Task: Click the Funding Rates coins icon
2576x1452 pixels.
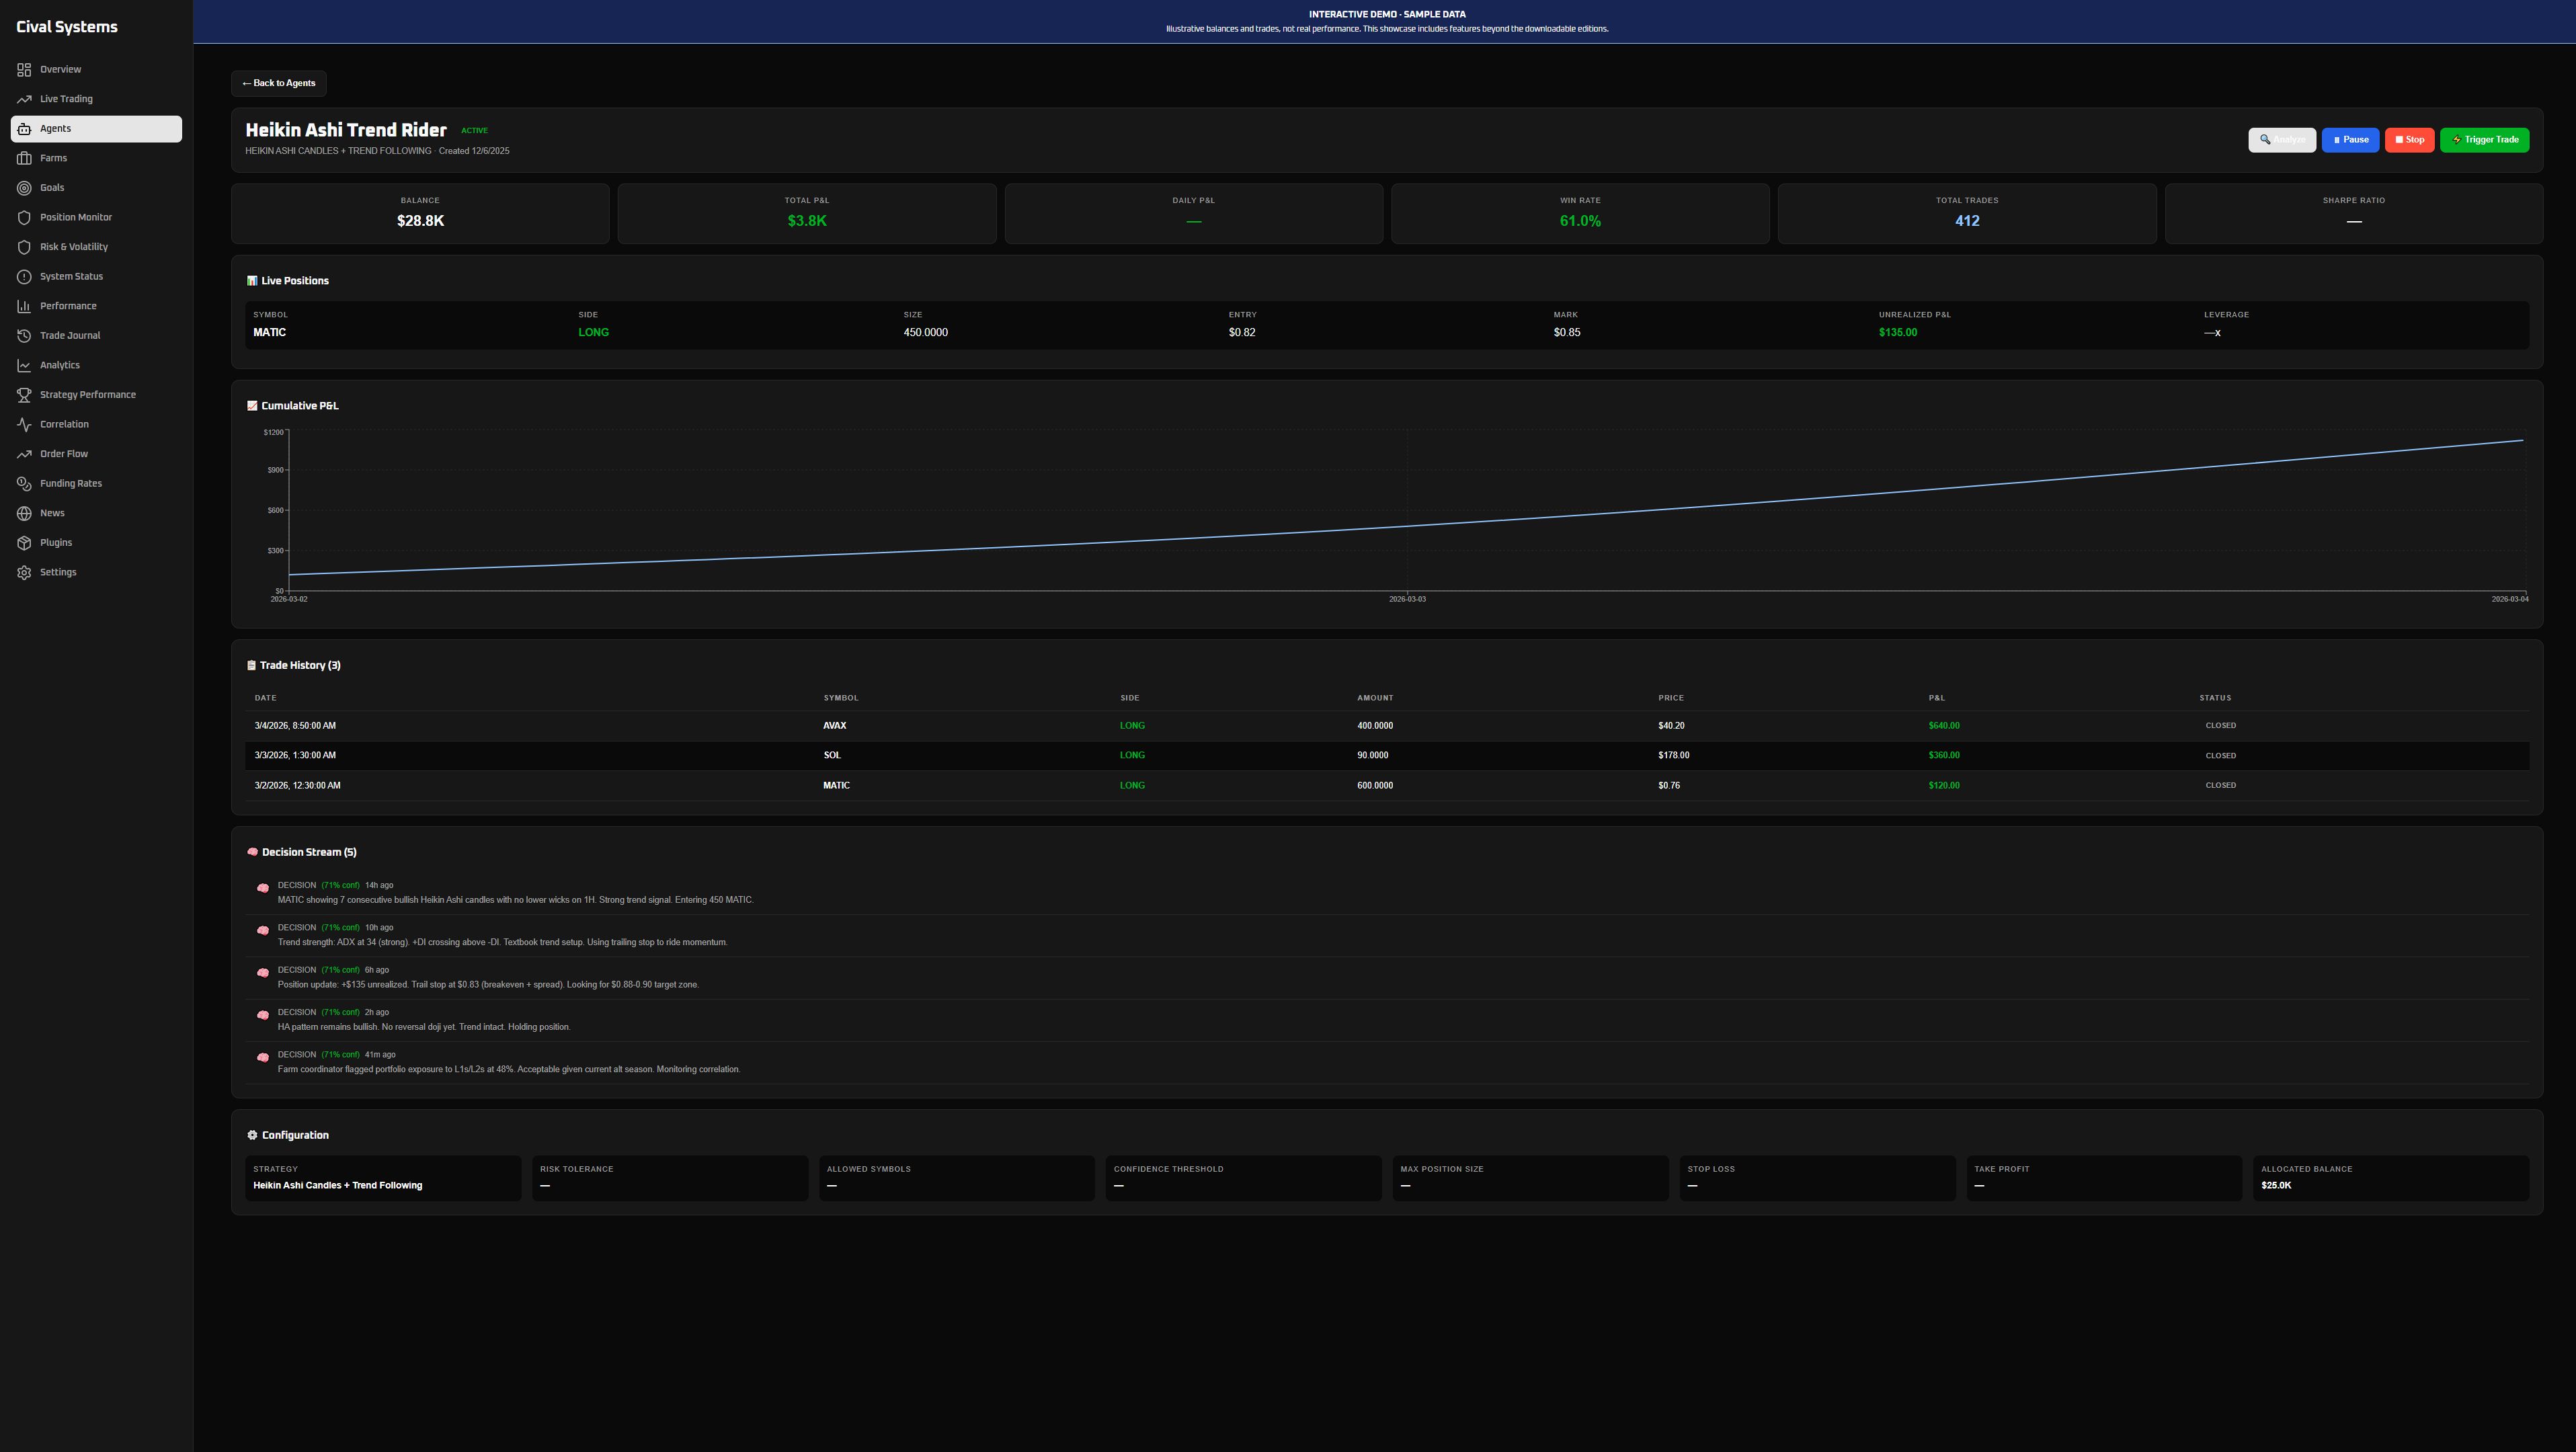Action: point(24,484)
